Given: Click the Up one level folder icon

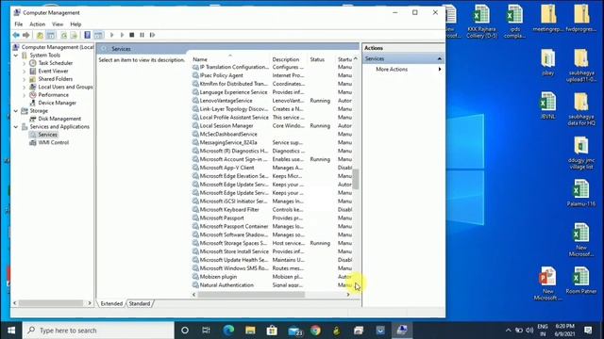Looking at the screenshot, I should 40,35.
